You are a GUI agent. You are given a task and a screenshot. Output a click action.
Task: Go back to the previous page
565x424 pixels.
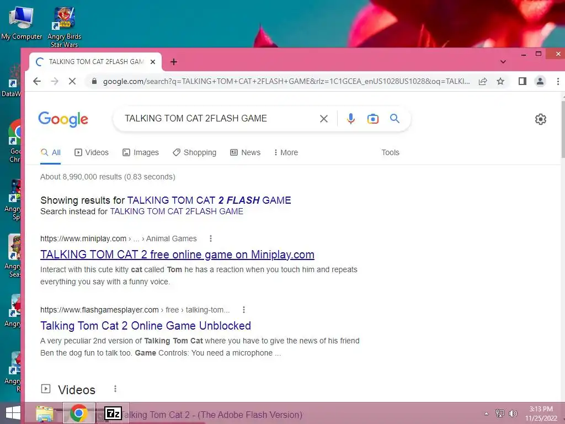[37, 81]
